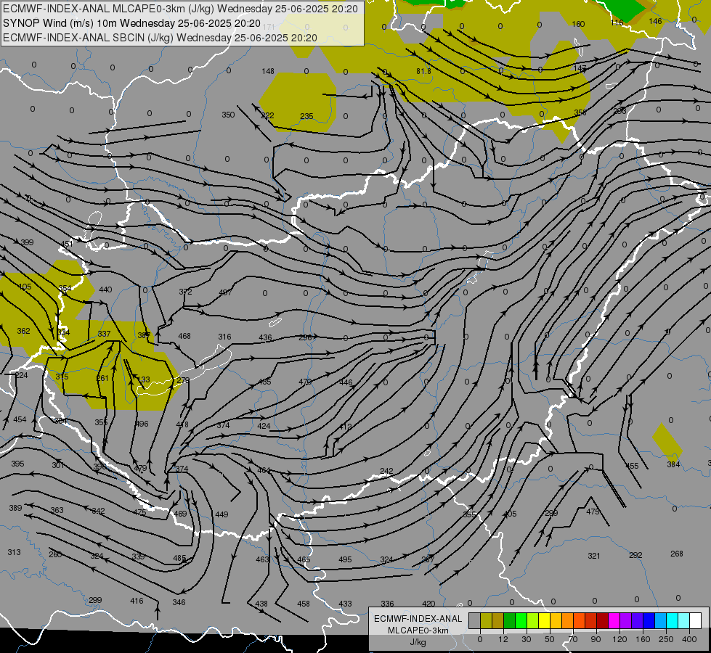Viewport: 711px width, 653px height.
Task: Click the legend scale value 250
Action: (666, 639)
